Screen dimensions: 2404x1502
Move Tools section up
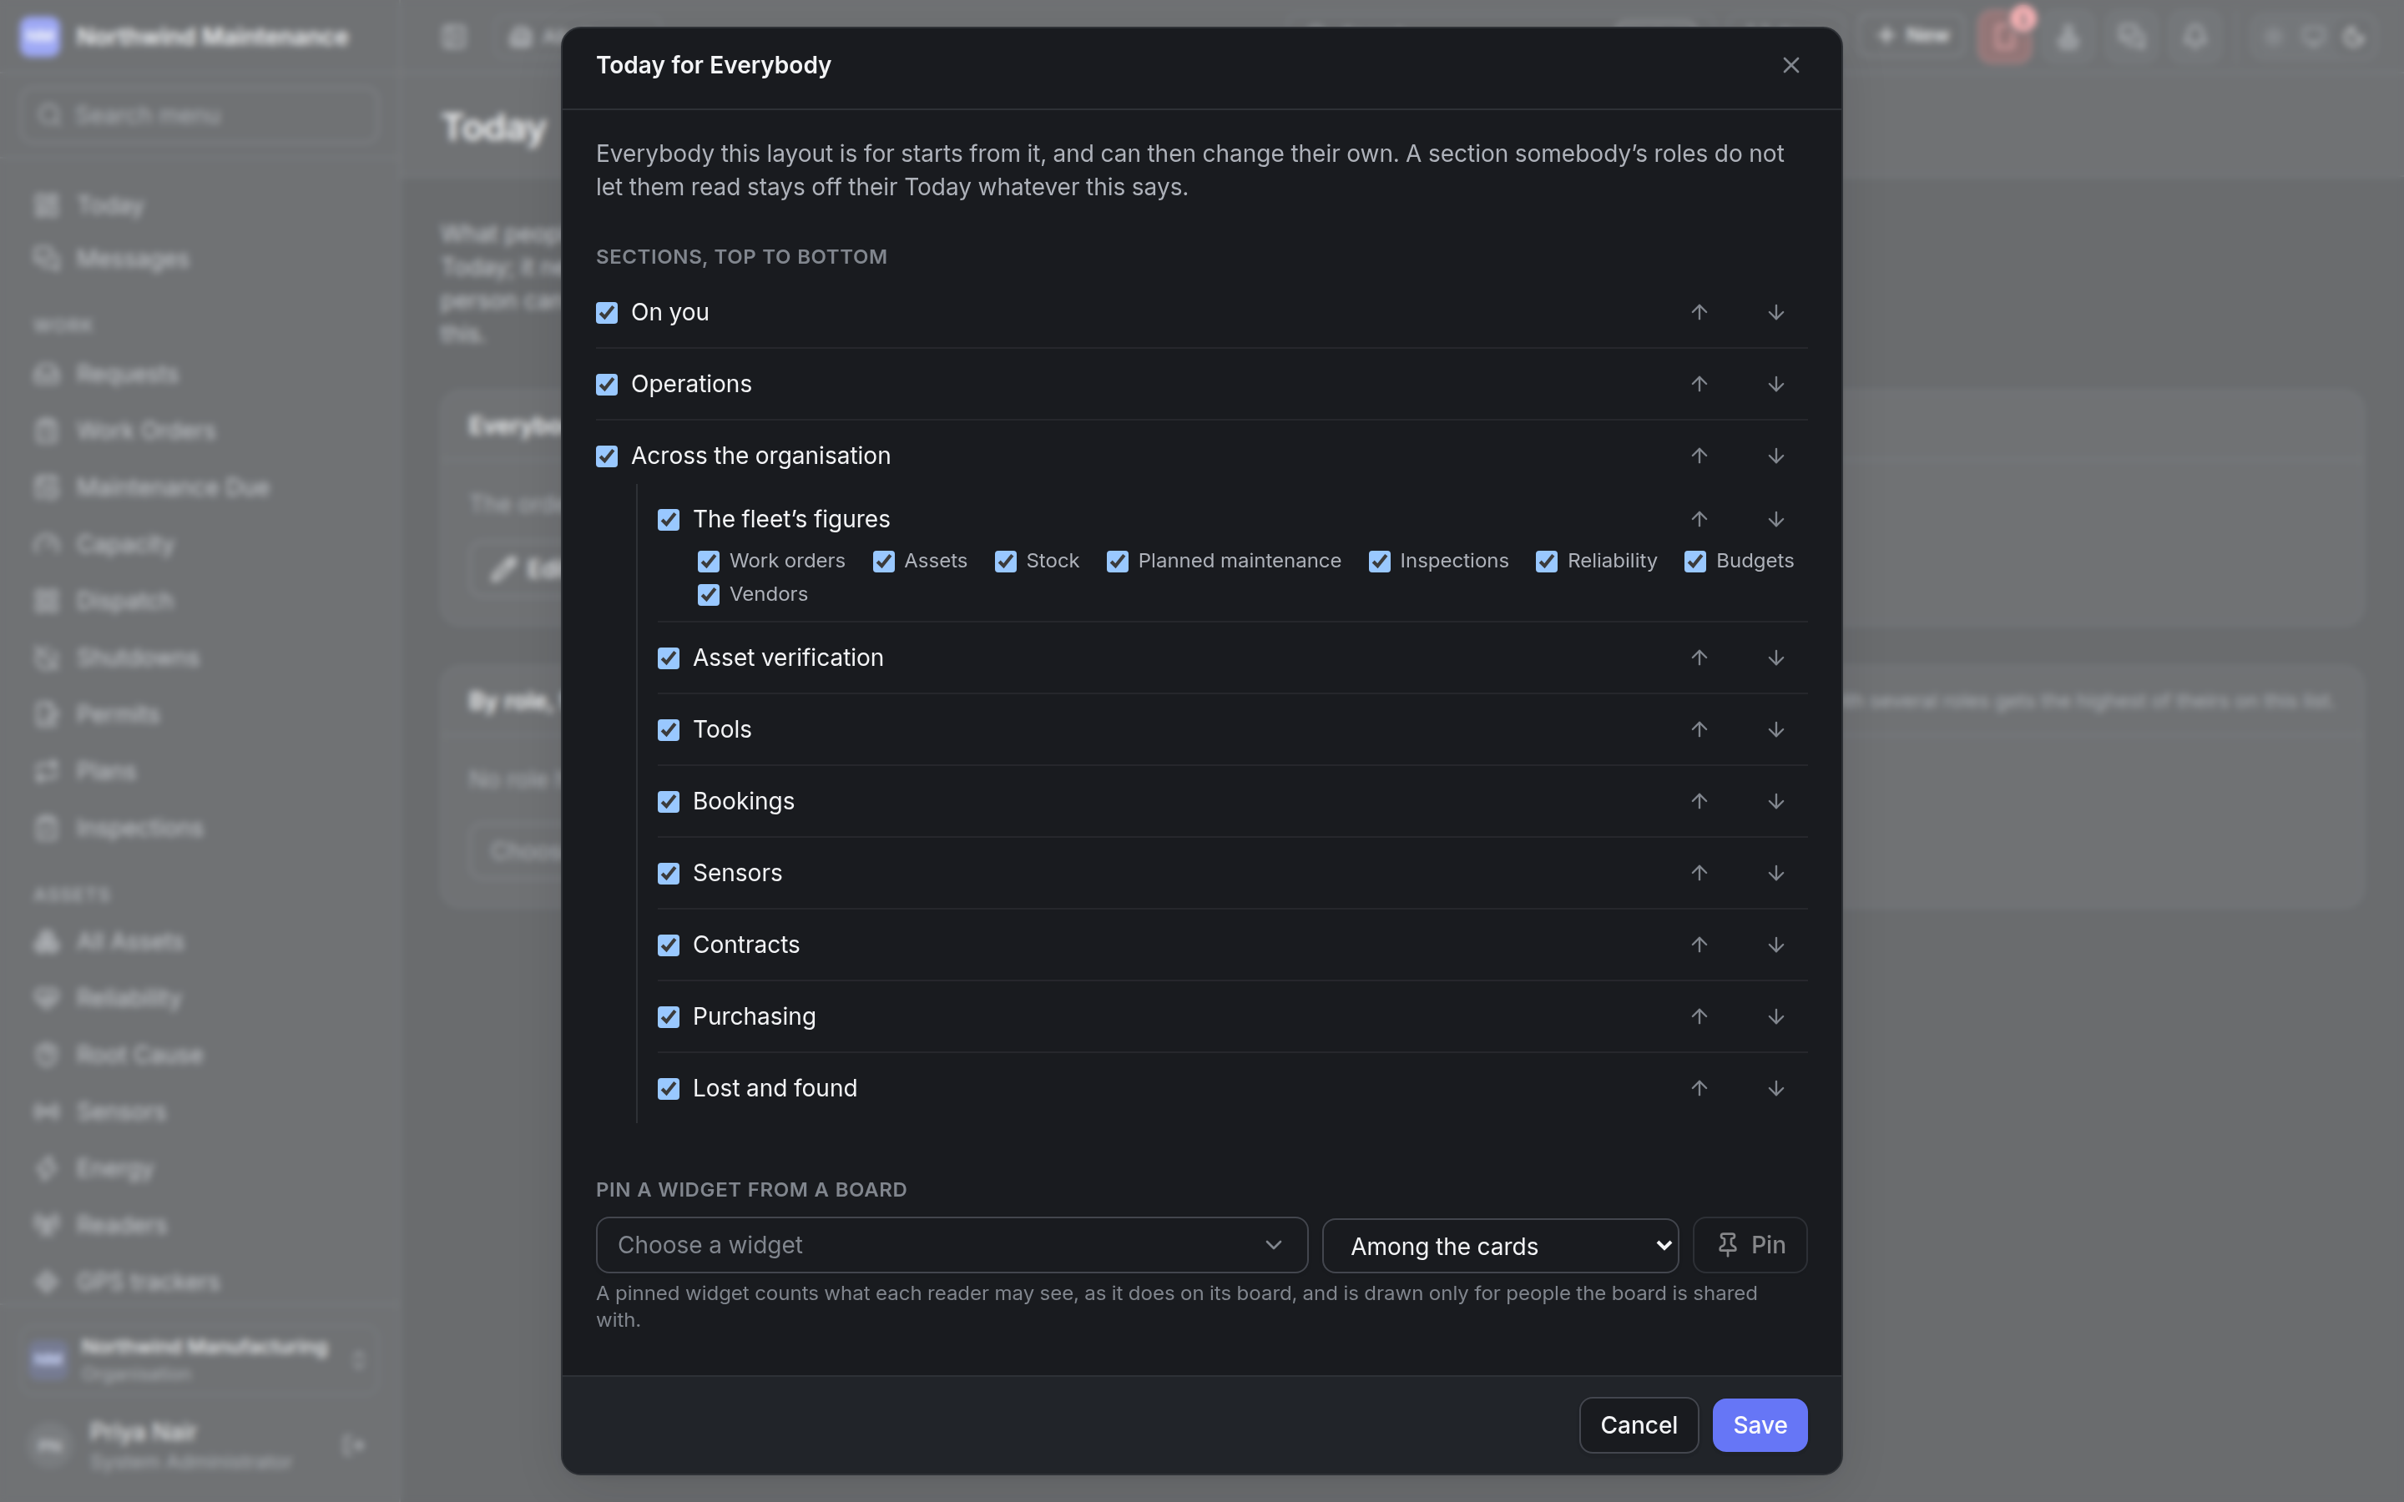[x=1699, y=729]
